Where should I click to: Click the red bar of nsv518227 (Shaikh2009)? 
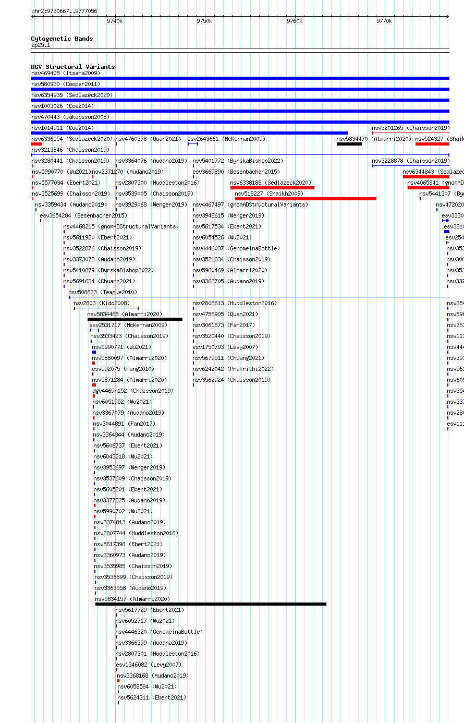[x=306, y=199]
